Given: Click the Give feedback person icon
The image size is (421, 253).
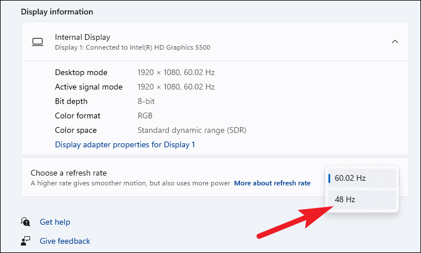Looking at the screenshot, I should point(25,241).
